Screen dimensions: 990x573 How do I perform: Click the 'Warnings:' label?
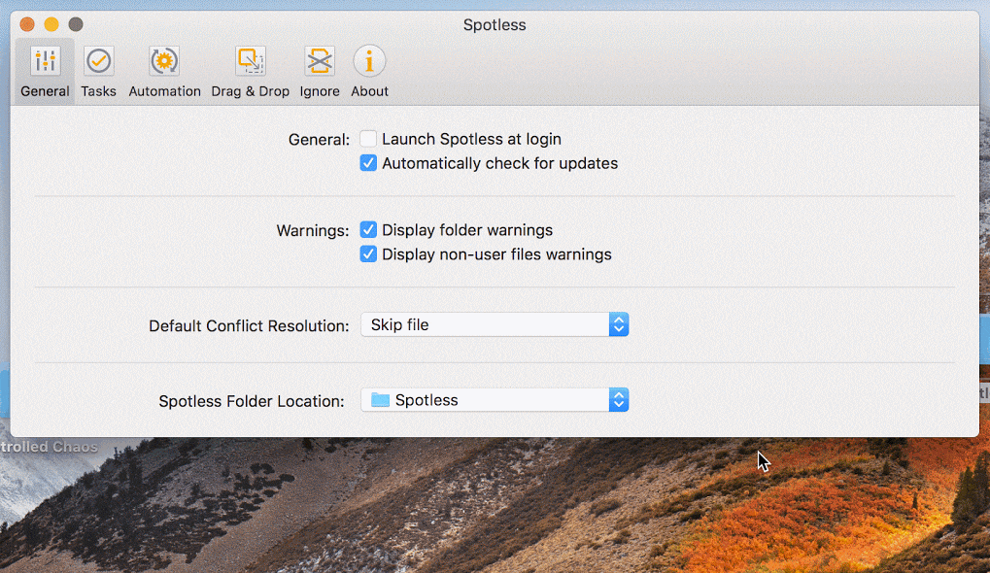pyautogui.click(x=313, y=231)
